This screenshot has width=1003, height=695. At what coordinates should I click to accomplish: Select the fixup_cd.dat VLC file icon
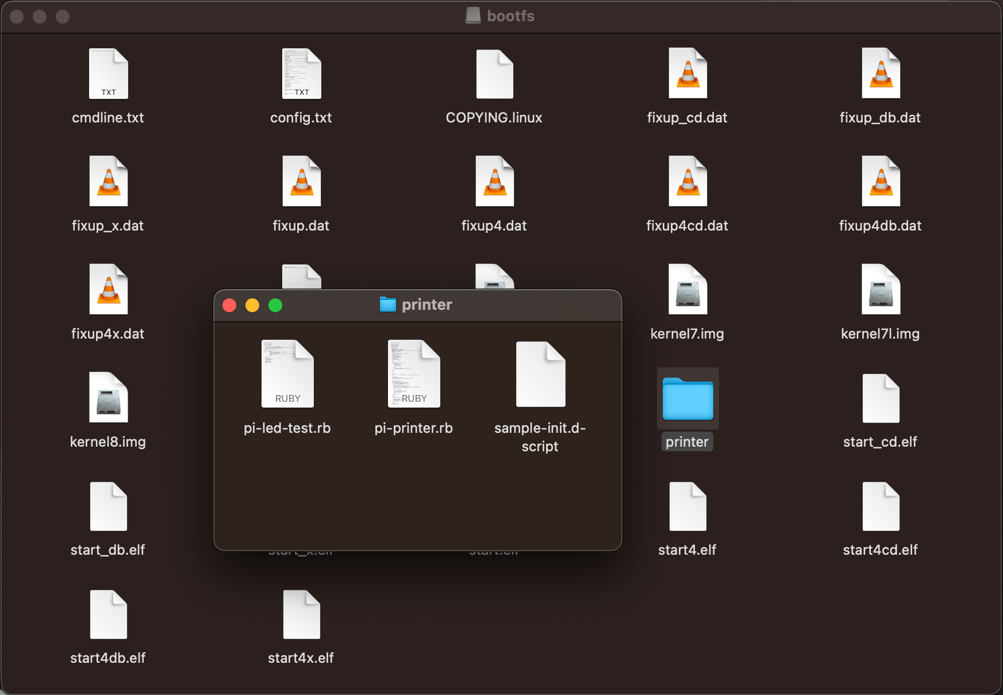tap(687, 74)
